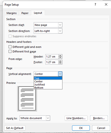This screenshot has height=133, width=111.
Task: Switch to the Paper tab
Action: [x=25, y=13]
